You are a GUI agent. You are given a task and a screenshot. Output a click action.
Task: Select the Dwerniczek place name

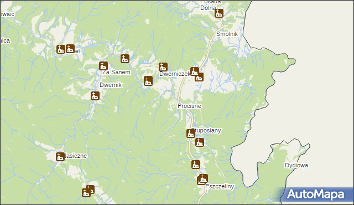tap(175, 74)
